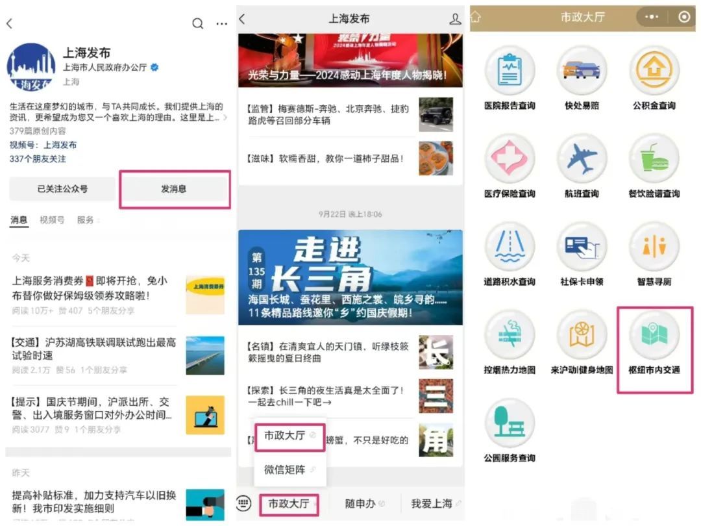Open article 提高补贴标准汽车以旧换新
The height and width of the screenshot is (526, 701).
[x=118, y=505]
